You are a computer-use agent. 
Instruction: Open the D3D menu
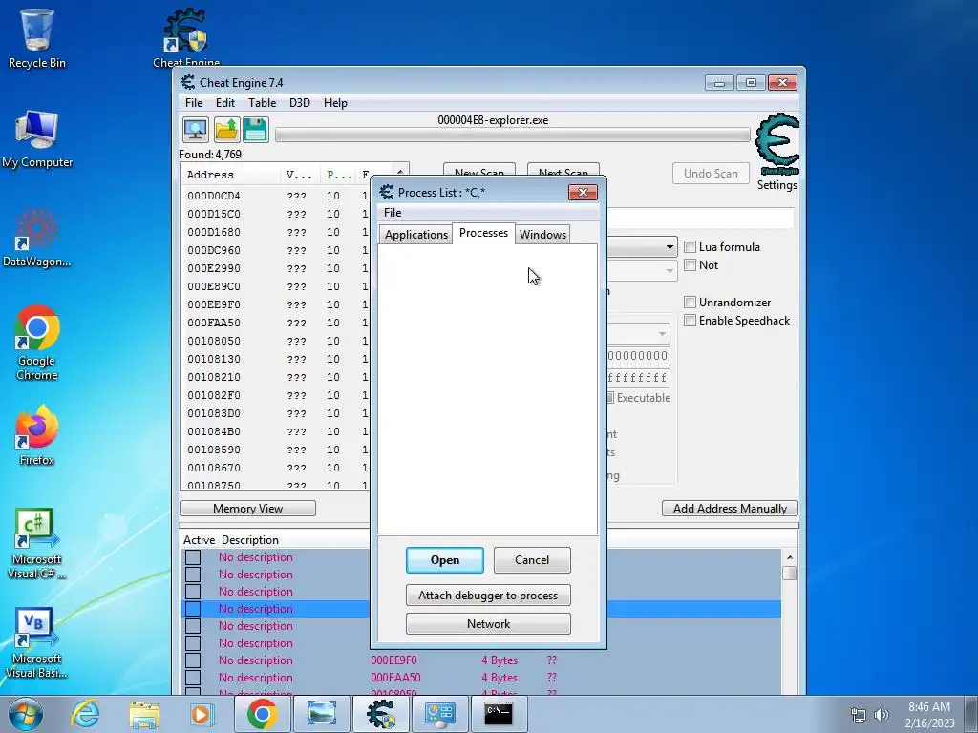299,103
